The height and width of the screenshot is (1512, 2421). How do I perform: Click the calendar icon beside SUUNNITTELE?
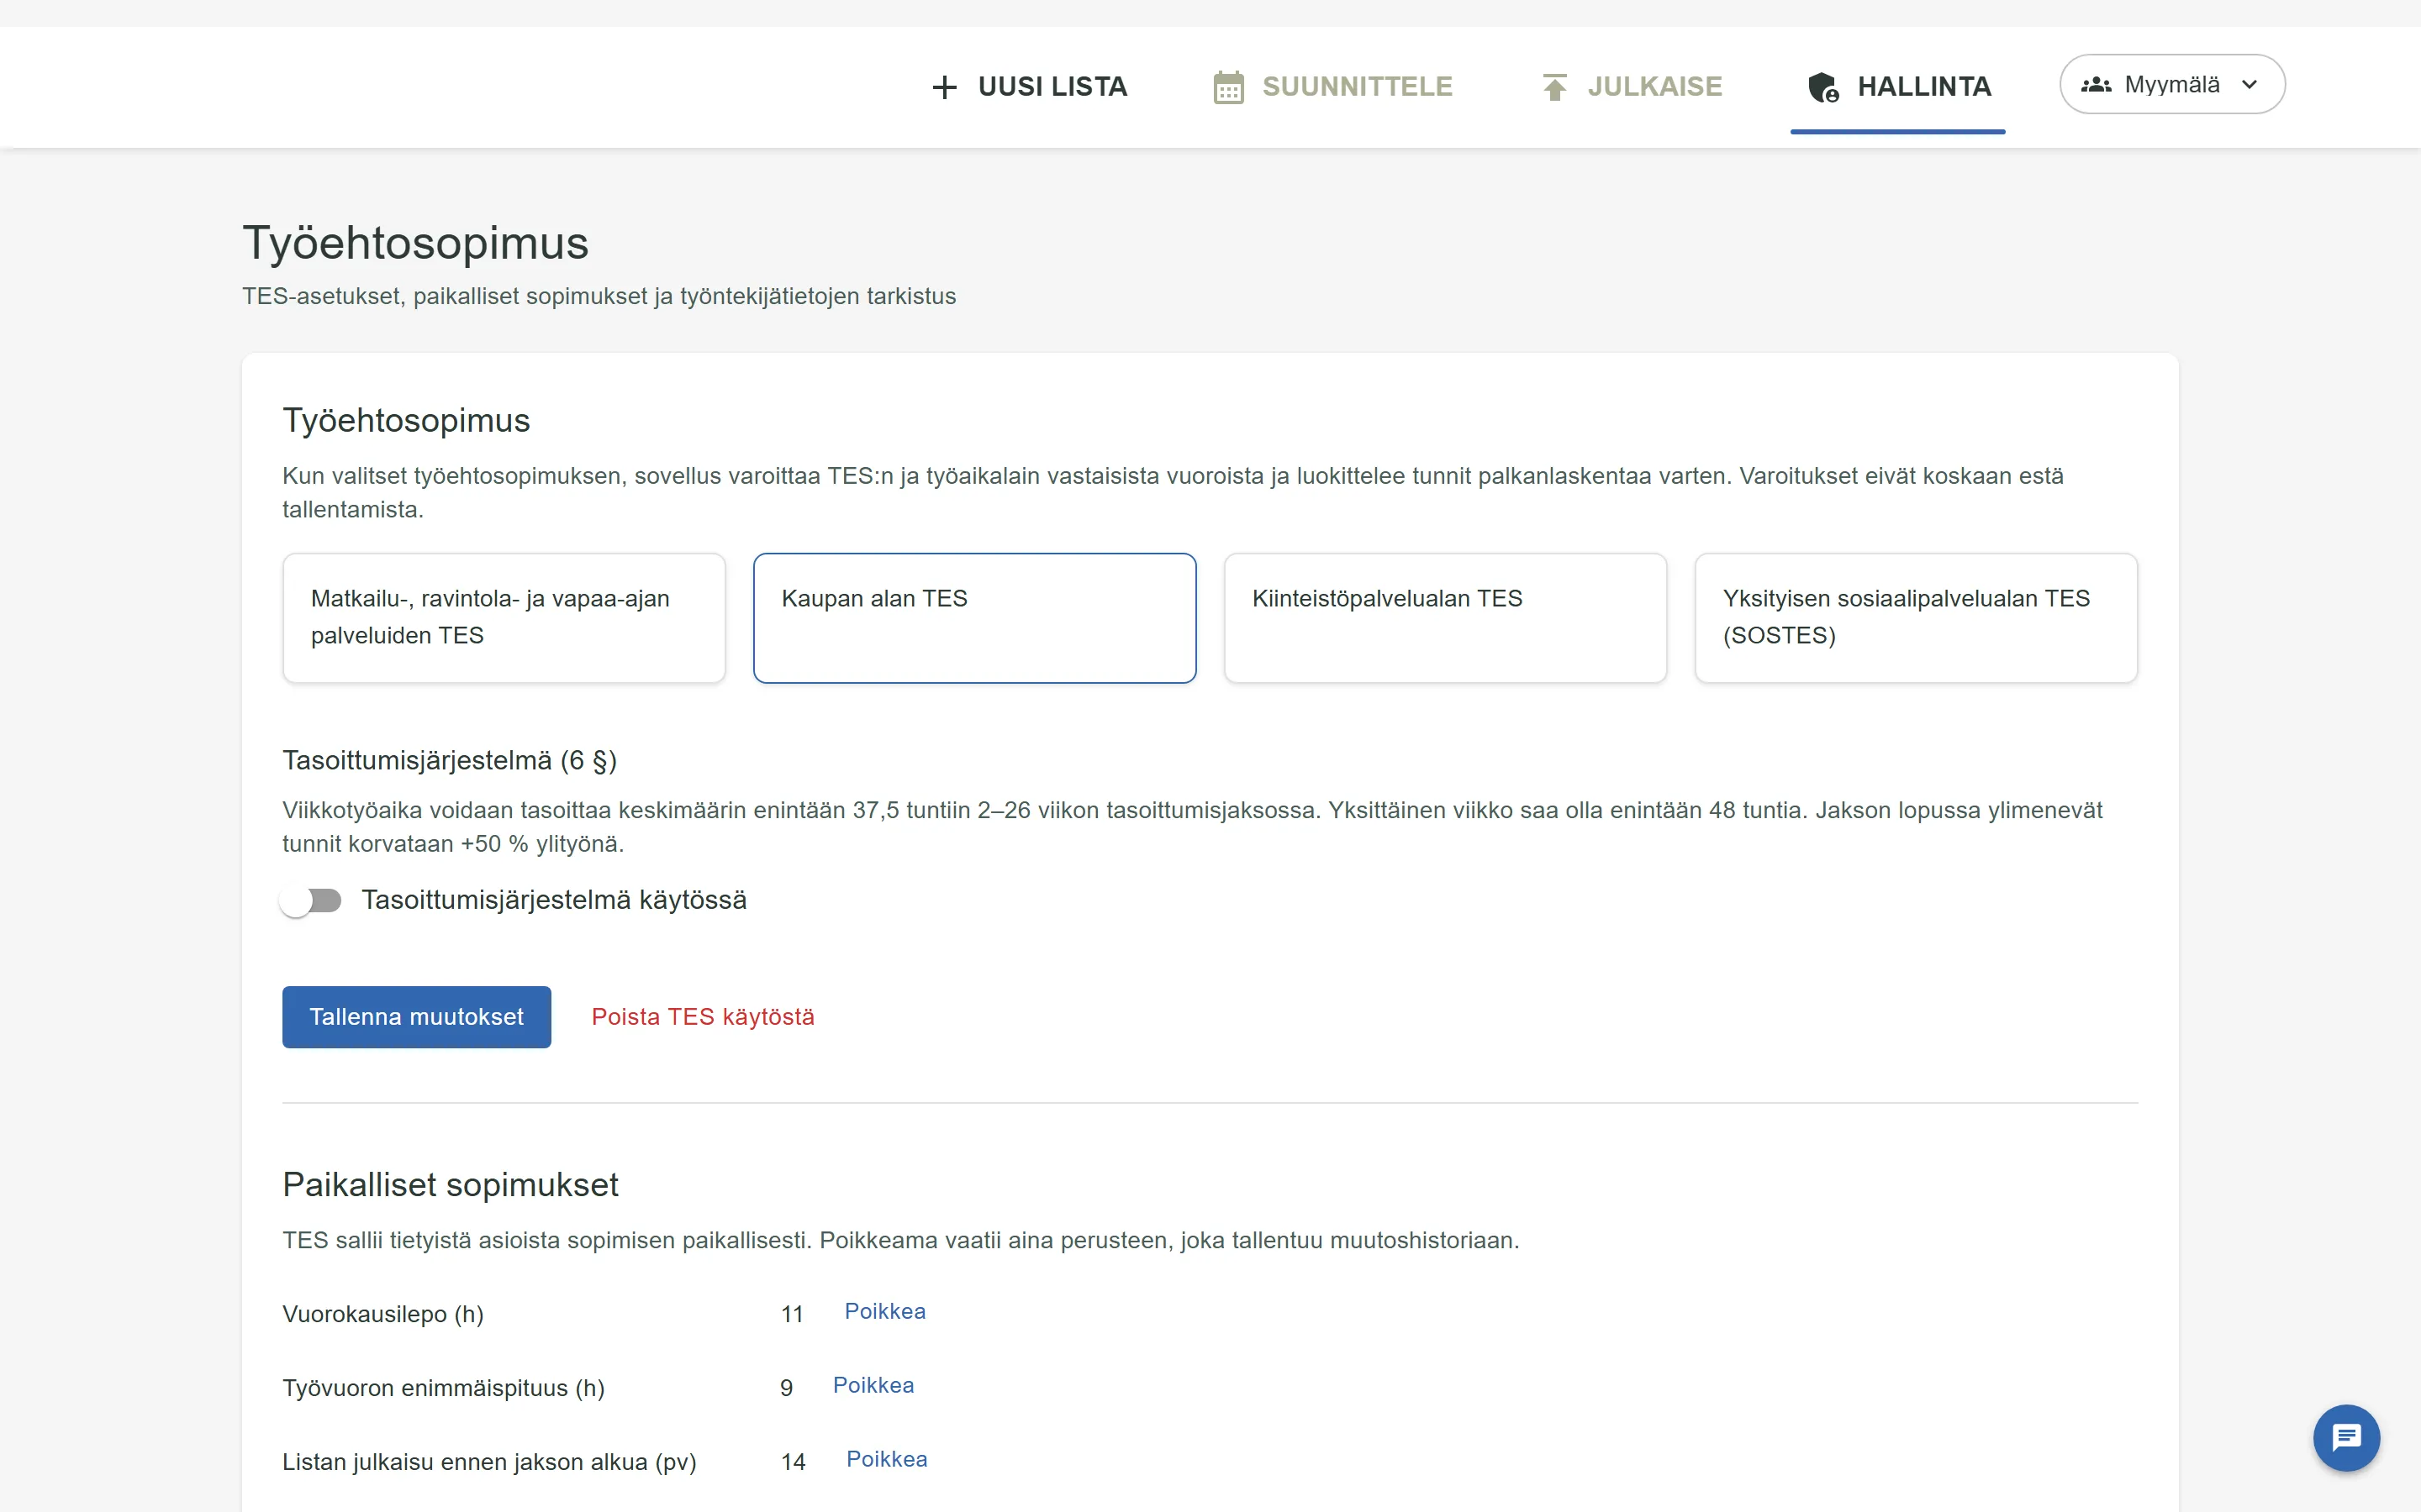(1228, 87)
